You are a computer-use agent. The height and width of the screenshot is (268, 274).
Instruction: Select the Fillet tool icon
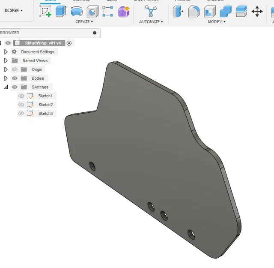click(x=194, y=12)
